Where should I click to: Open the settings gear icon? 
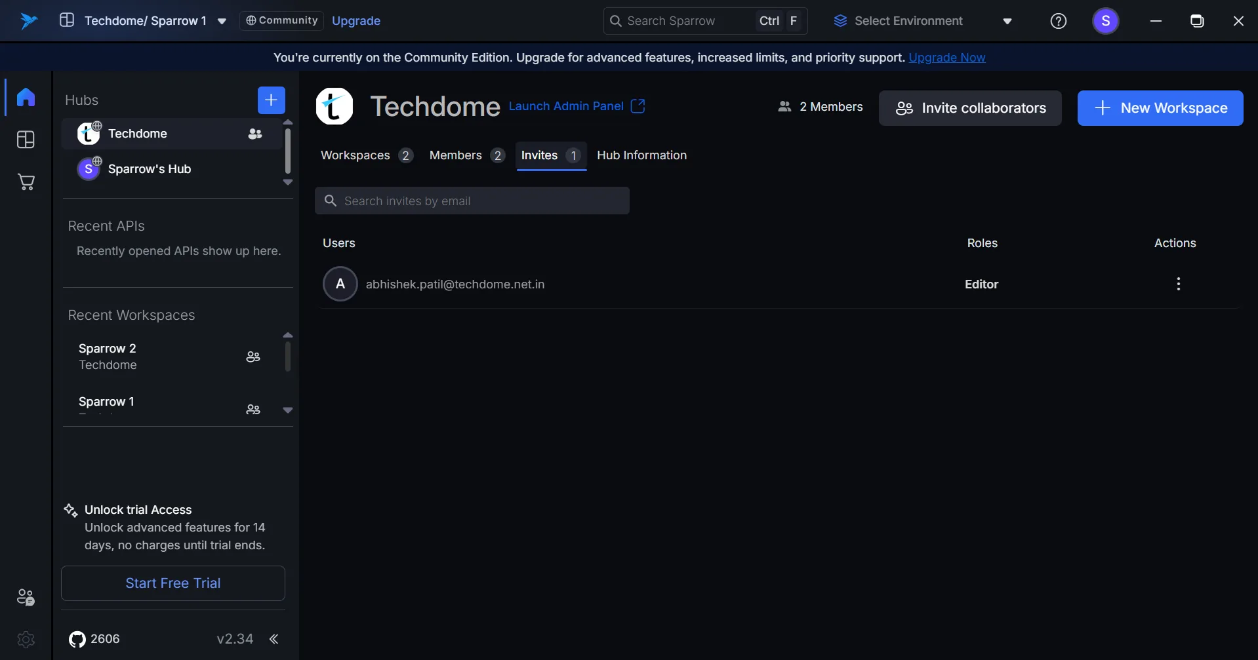(26, 639)
